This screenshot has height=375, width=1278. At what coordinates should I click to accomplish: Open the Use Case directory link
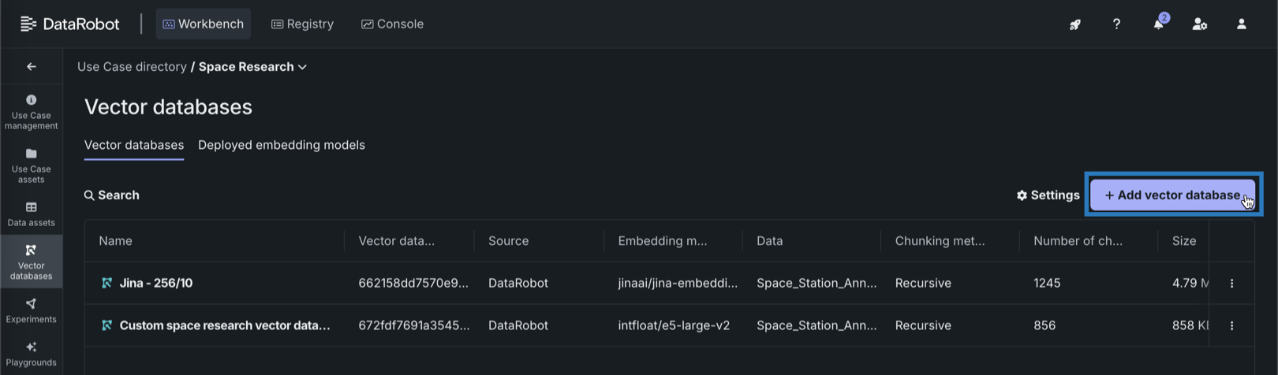coord(132,67)
